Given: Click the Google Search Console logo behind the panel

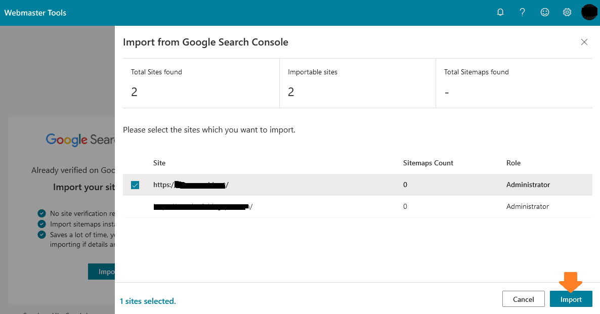Looking at the screenshot, I should tap(80, 140).
